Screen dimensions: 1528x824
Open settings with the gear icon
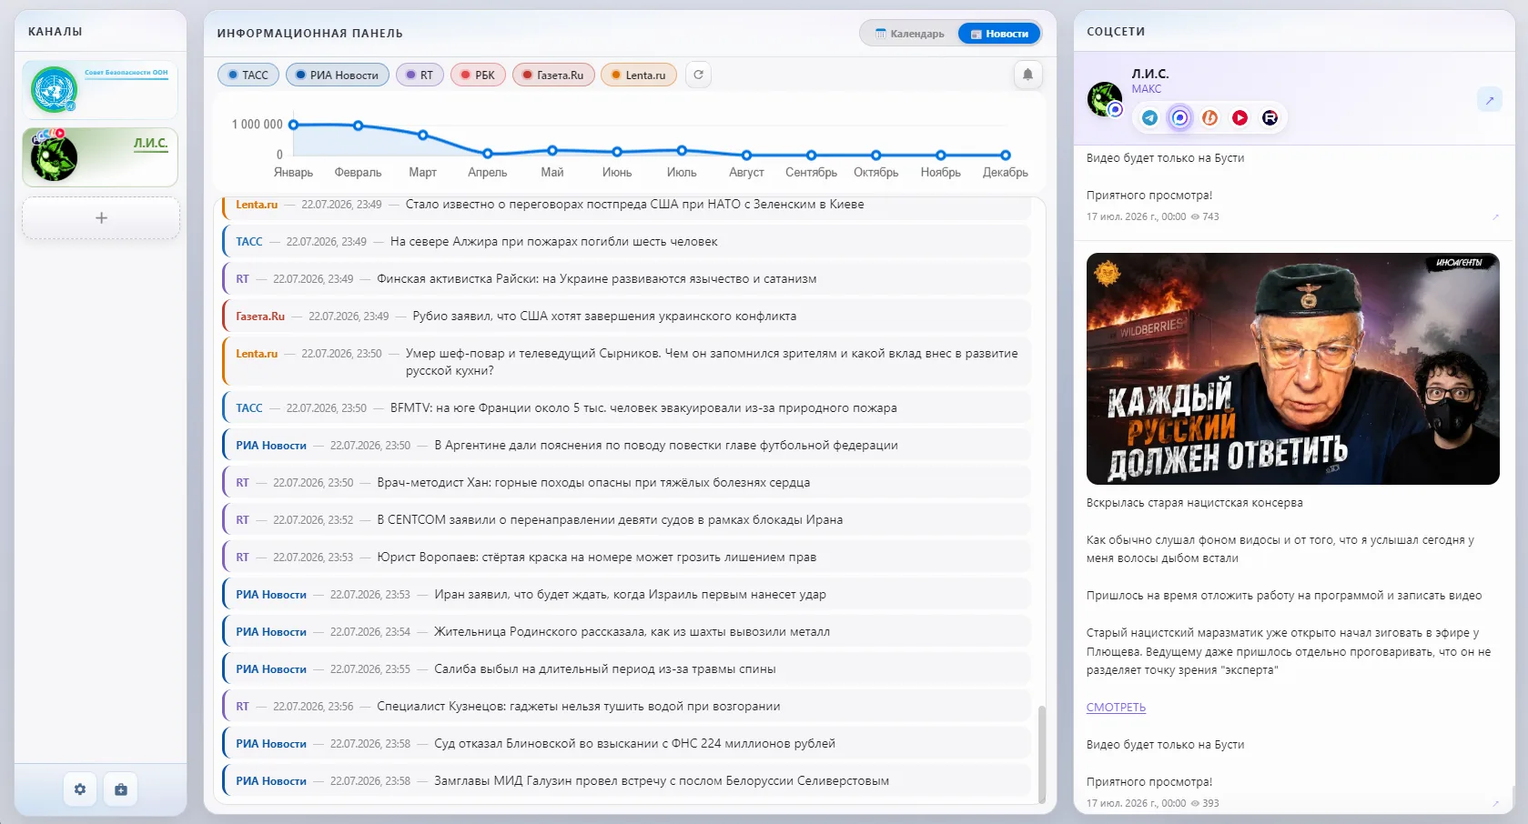point(80,789)
